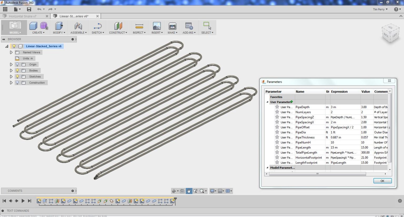Open the MODIFY dropdown menu
The image size is (404, 217).
tap(59, 33)
